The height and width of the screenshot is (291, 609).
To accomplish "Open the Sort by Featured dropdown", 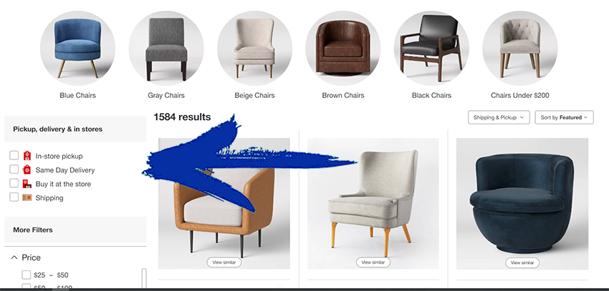I will click(x=564, y=117).
